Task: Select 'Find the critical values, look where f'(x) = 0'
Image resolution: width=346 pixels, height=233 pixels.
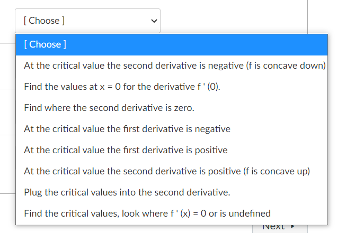Action: coord(172,213)
